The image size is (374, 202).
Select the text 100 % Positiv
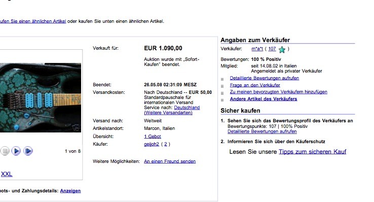coord(266,59)
